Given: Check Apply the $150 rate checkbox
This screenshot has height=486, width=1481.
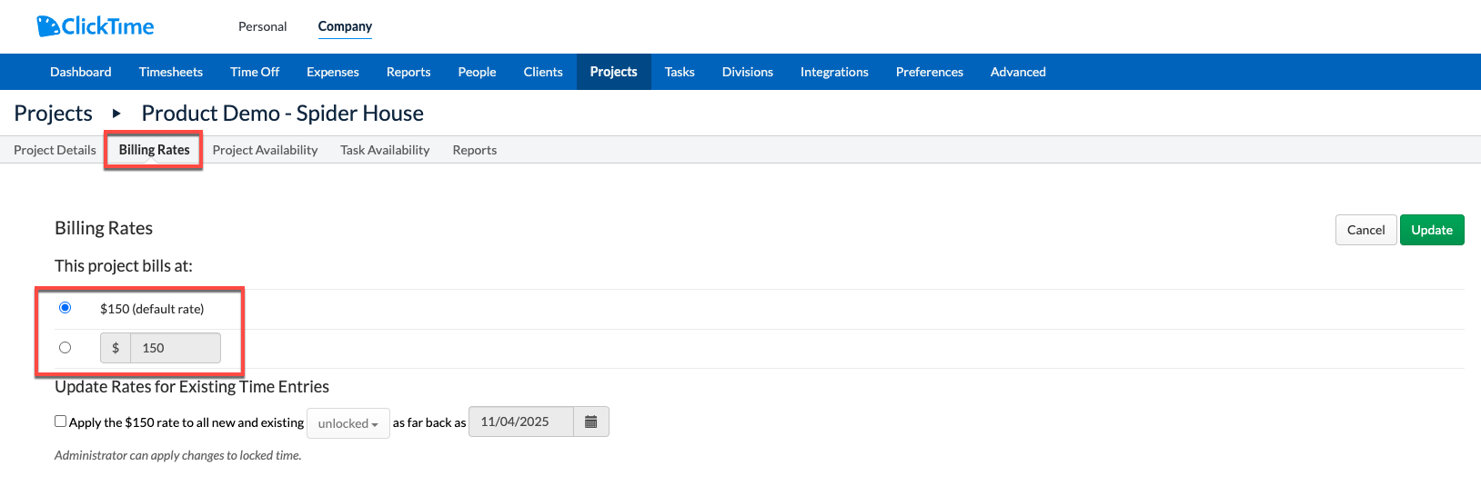Looking at the screenshot, I should [60, 422].
